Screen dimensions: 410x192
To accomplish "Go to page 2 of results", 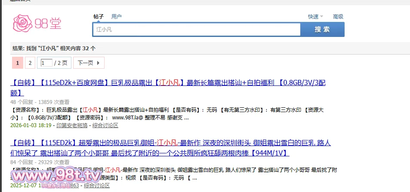I will point(30,63).
